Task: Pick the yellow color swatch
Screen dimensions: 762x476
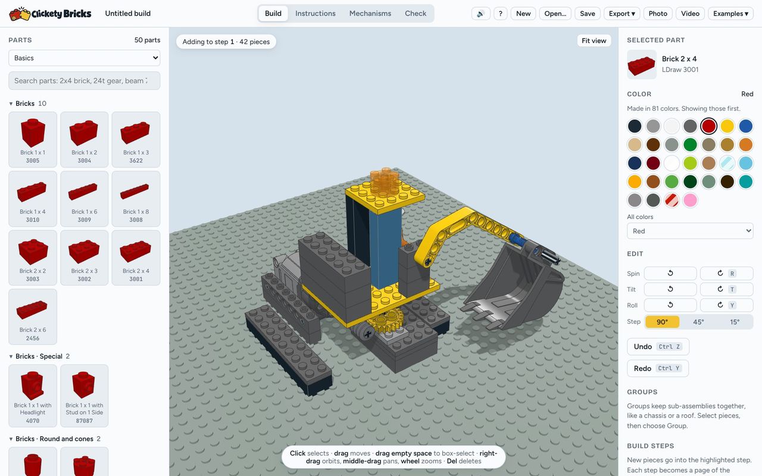Action: [727, 126]
